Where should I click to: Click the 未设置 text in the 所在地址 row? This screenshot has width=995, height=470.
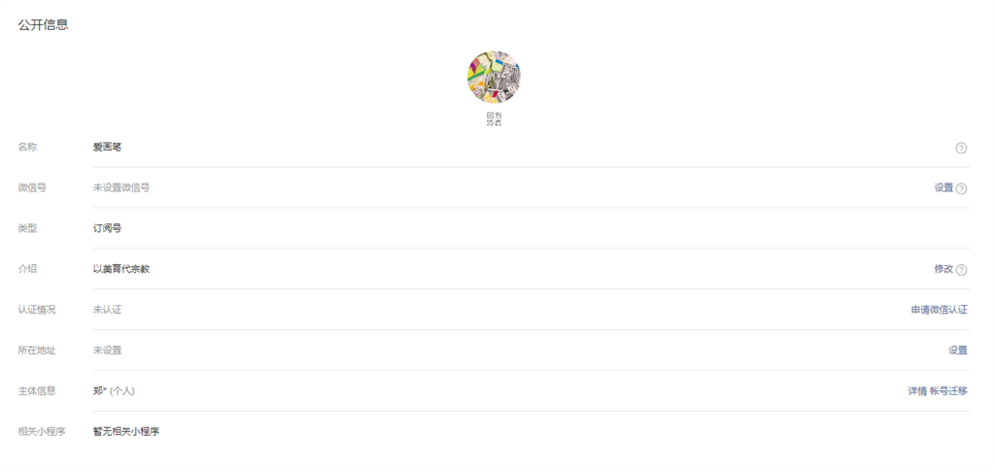tap(107, 351)
